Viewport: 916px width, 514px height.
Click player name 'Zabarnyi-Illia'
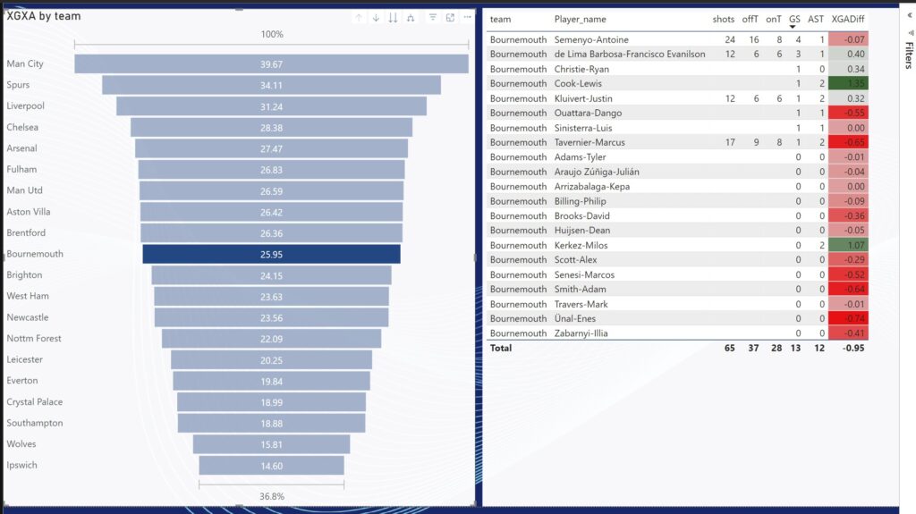click(x=581, y=333)
